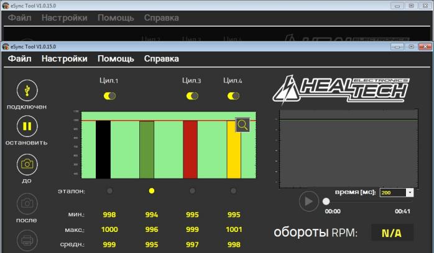Take the 'до' camera snapshot

point(27,164)
